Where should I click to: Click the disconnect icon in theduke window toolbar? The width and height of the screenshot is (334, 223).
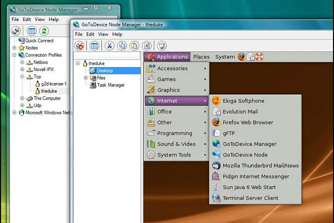(x=80, y=45)
